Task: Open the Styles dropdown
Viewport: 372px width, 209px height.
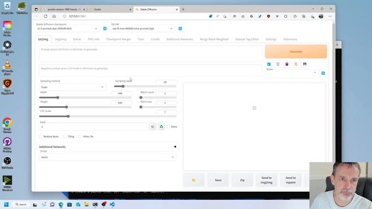Action: (292, 73)
